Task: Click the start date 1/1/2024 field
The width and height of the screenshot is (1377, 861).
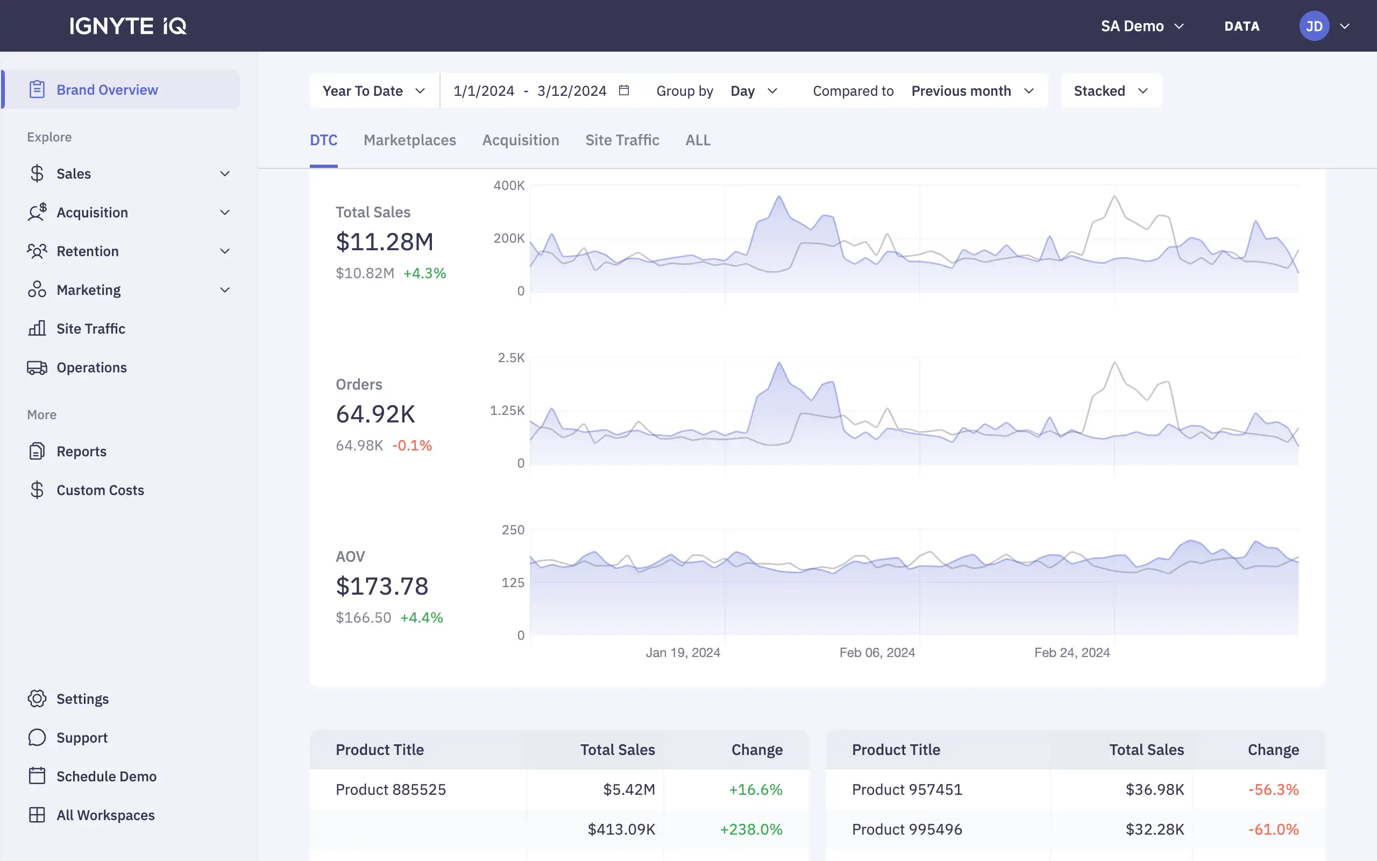Action: click(x=484, y=90)
